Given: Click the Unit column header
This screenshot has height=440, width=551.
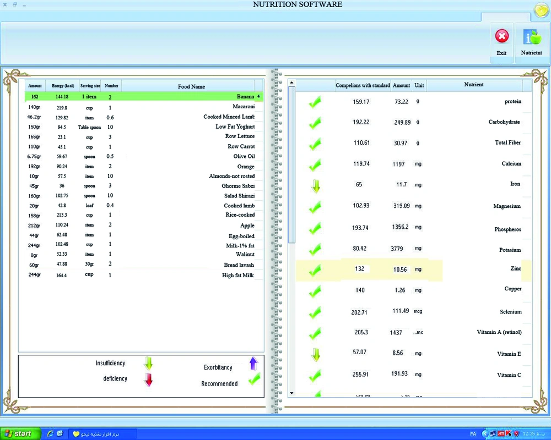Looking at the screenshot, I should (x=419, y=85).
